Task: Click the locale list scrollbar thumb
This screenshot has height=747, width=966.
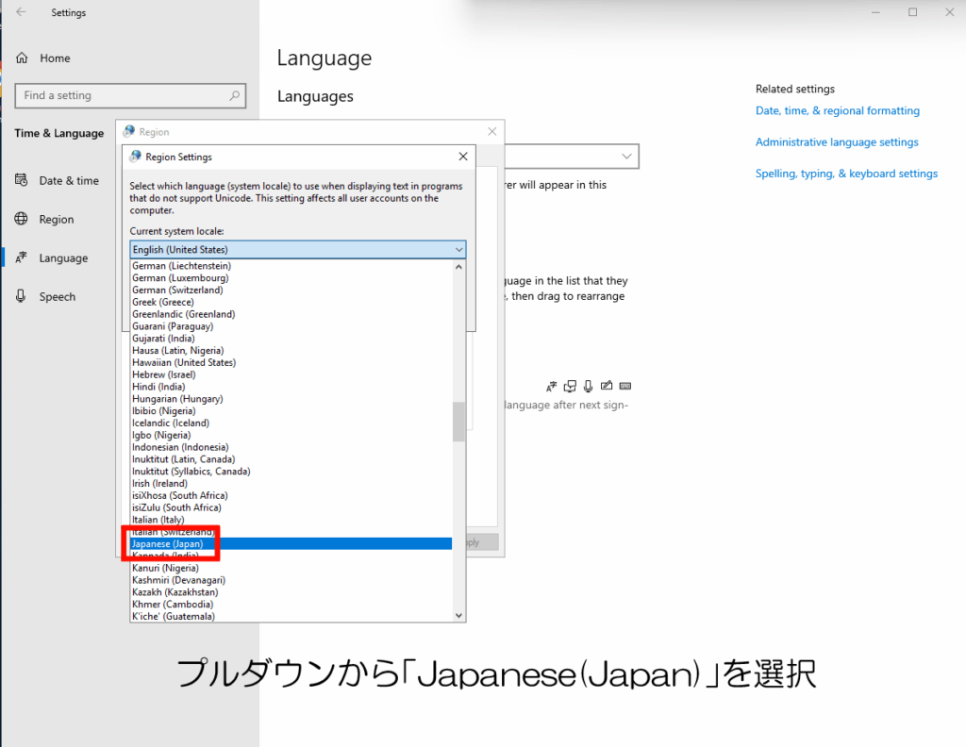Action: 459,422
